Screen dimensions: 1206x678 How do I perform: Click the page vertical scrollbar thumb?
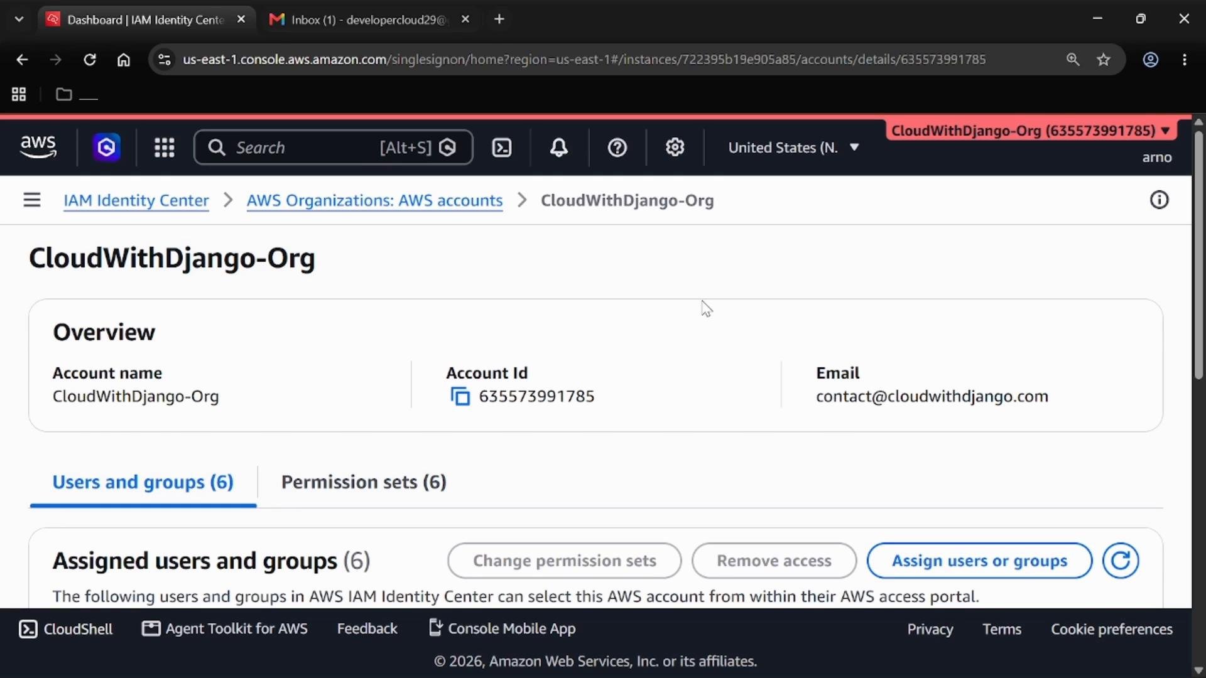(x=1198, y=254)
